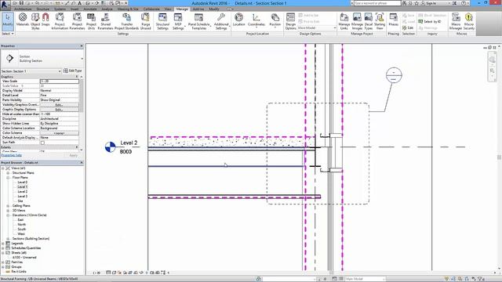Close the Project Browser panel
This screenshot has width=502, height=282.
pos(82,162)
